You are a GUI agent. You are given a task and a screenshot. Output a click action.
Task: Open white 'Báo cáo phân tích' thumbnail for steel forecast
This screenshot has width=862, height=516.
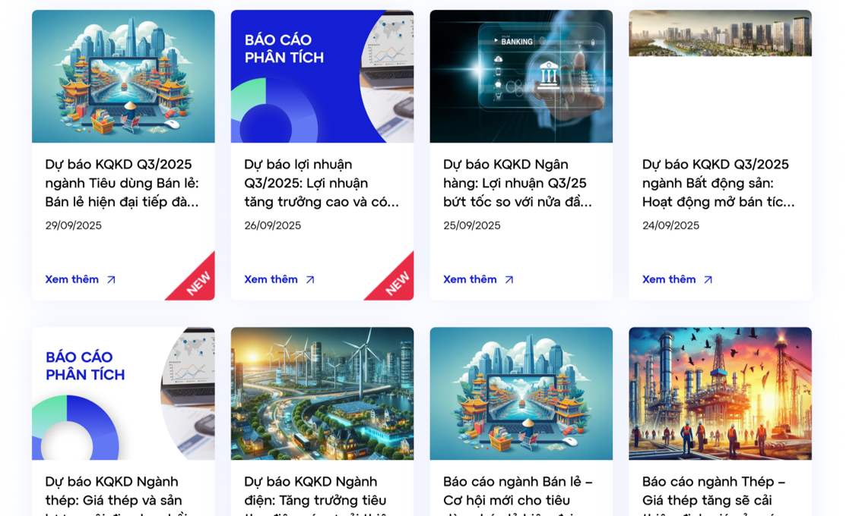(x=123, y=394)
